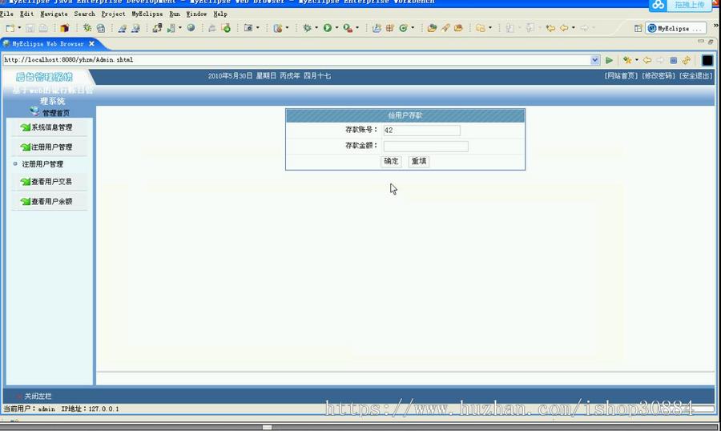Open the Project menu

tap(113, 14)
